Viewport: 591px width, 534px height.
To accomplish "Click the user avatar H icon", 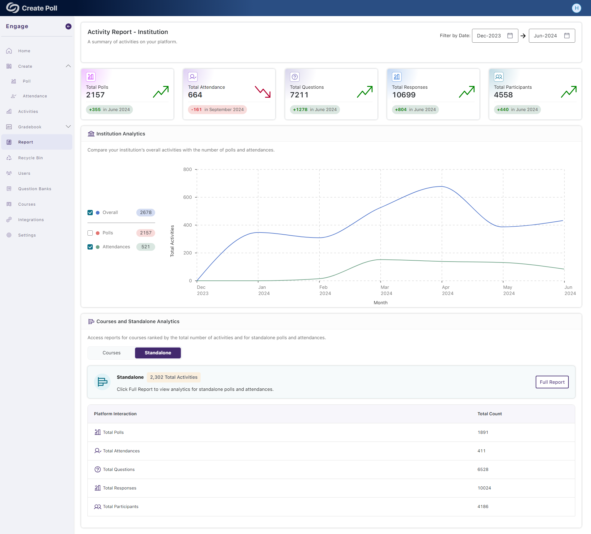I will tap(576, 8).
